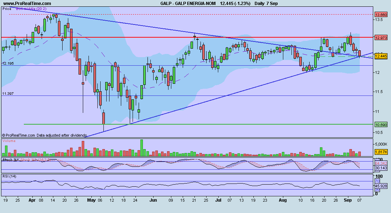Click the 70 overbought level on RSI axis

click(377, 181)
